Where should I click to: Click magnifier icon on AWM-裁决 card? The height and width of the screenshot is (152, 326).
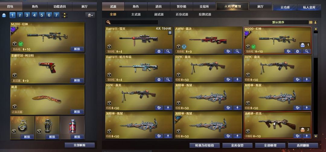pyautogui.click(x=237, y=51)
